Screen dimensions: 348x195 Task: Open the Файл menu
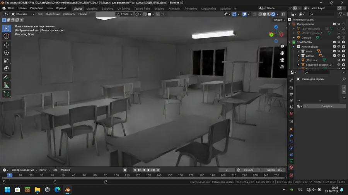click(x=11, y=8)
